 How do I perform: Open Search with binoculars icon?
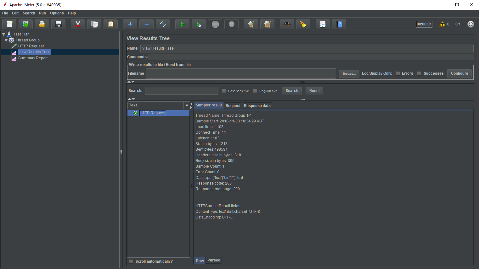287,24
